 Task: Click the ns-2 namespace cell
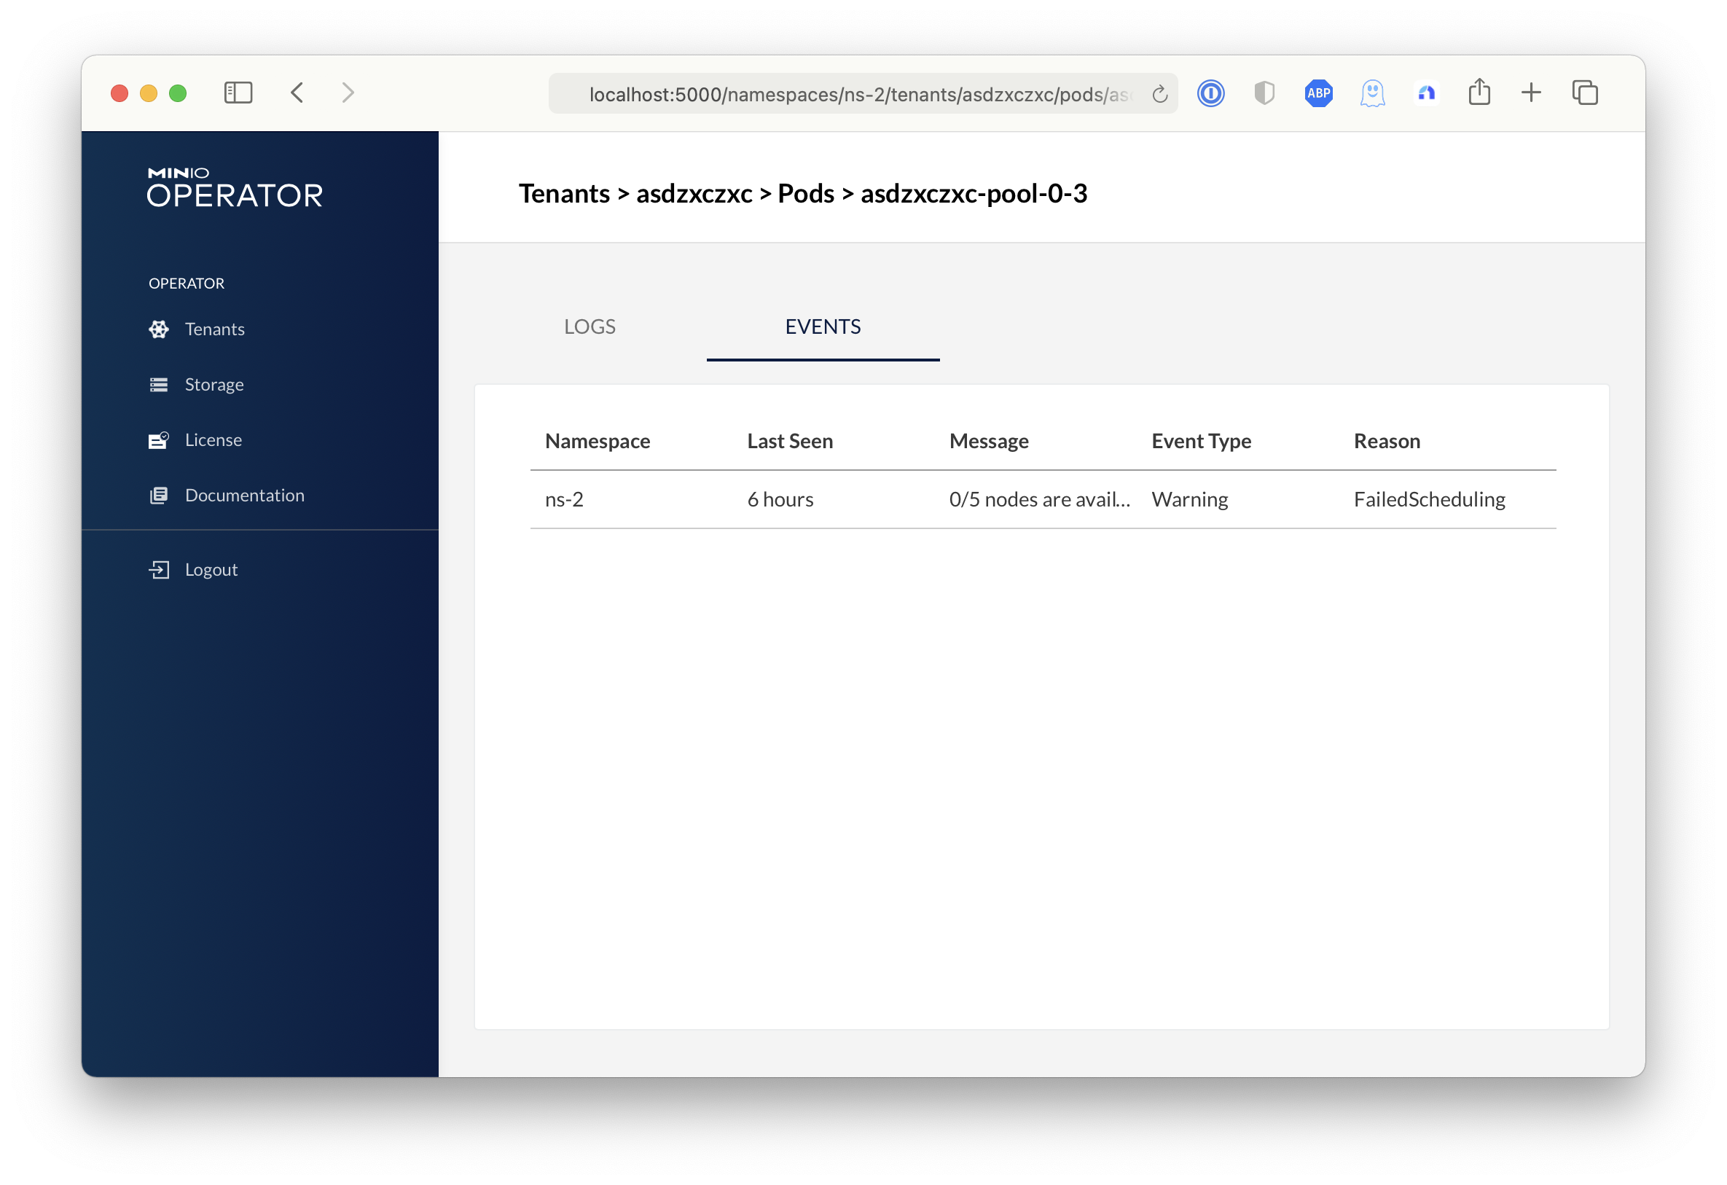tap(564, 499)
